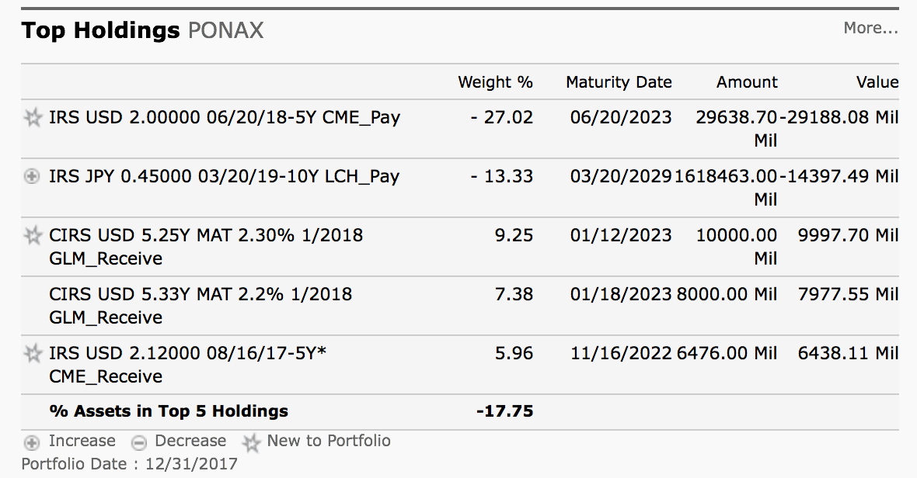Click the Maturity Date column header
The image size is (917, 478).
619,82
